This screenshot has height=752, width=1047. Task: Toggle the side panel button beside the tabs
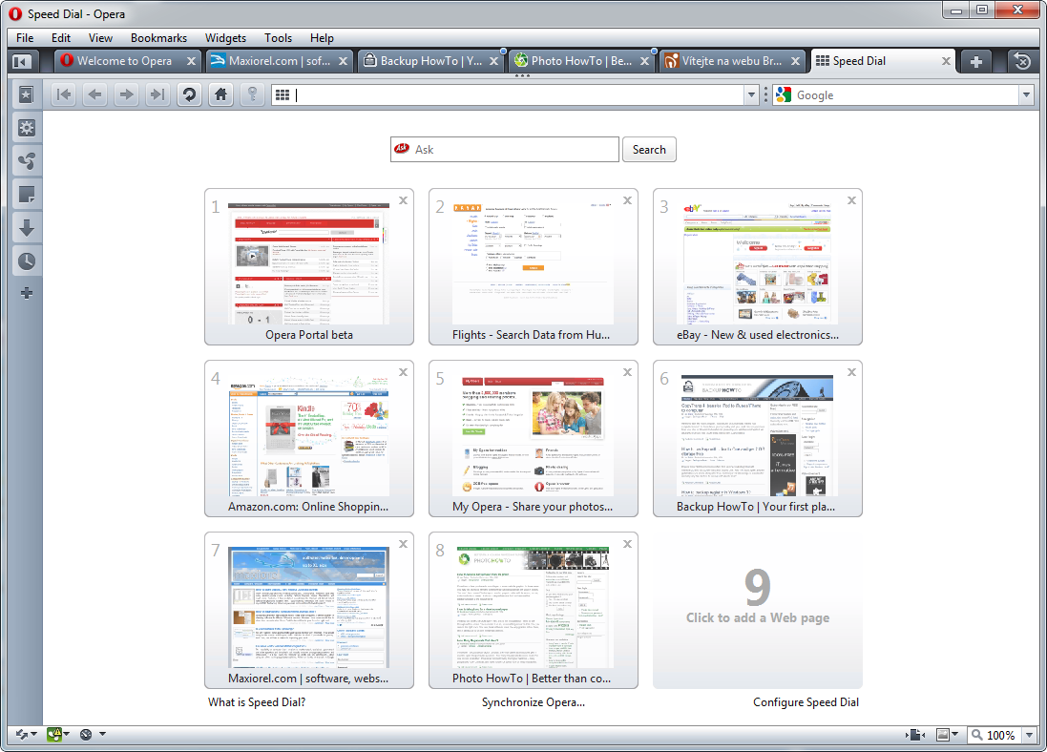(22, 61)
